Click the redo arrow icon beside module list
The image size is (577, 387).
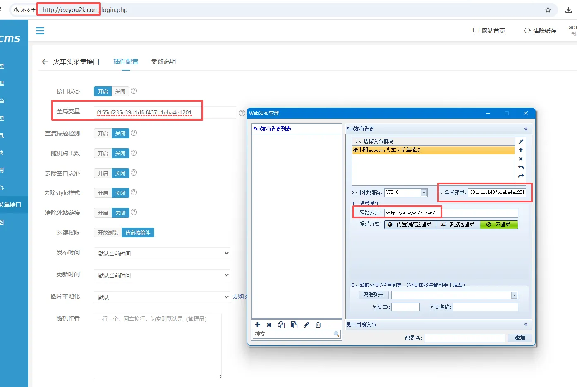(x=521, y=176)
